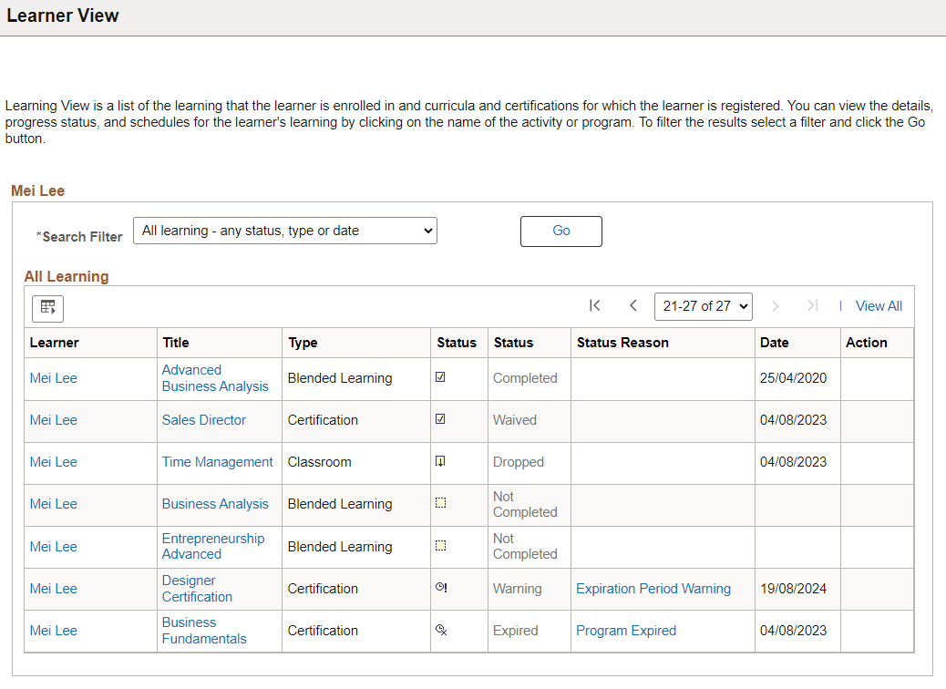The height and width of the screenshot is (689, 946).
Task: Click the Not Completed checkbox for Business Analysis
Action: click(x=441, y=501)
